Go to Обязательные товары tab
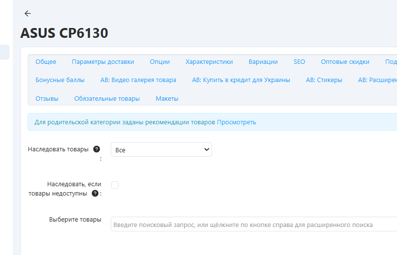397x255 pixels. (x=107, y=99)
